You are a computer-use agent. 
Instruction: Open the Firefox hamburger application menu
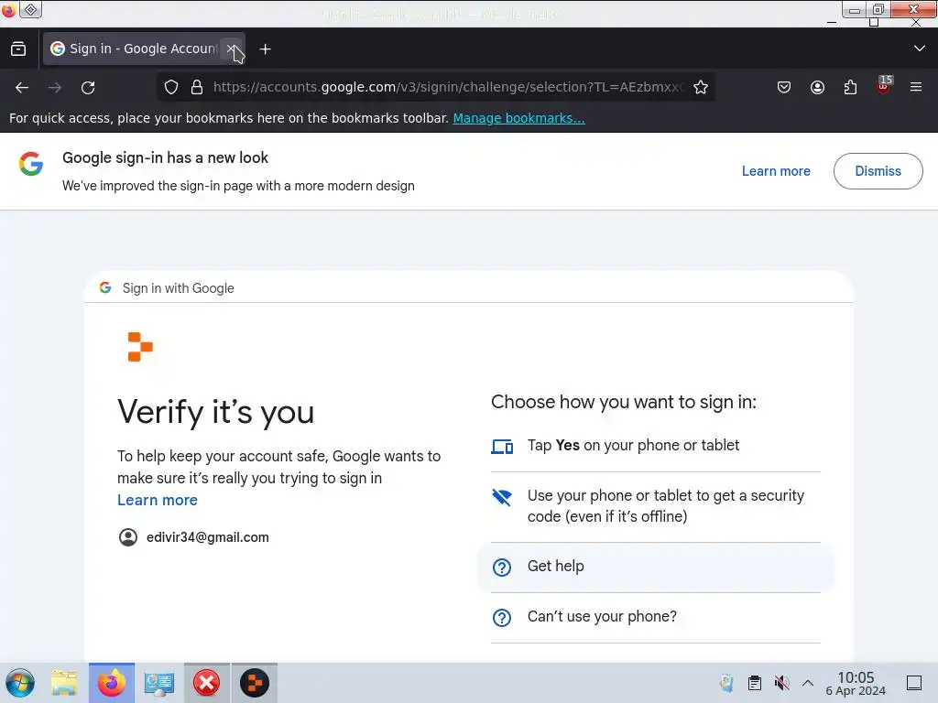click(916, 87)
